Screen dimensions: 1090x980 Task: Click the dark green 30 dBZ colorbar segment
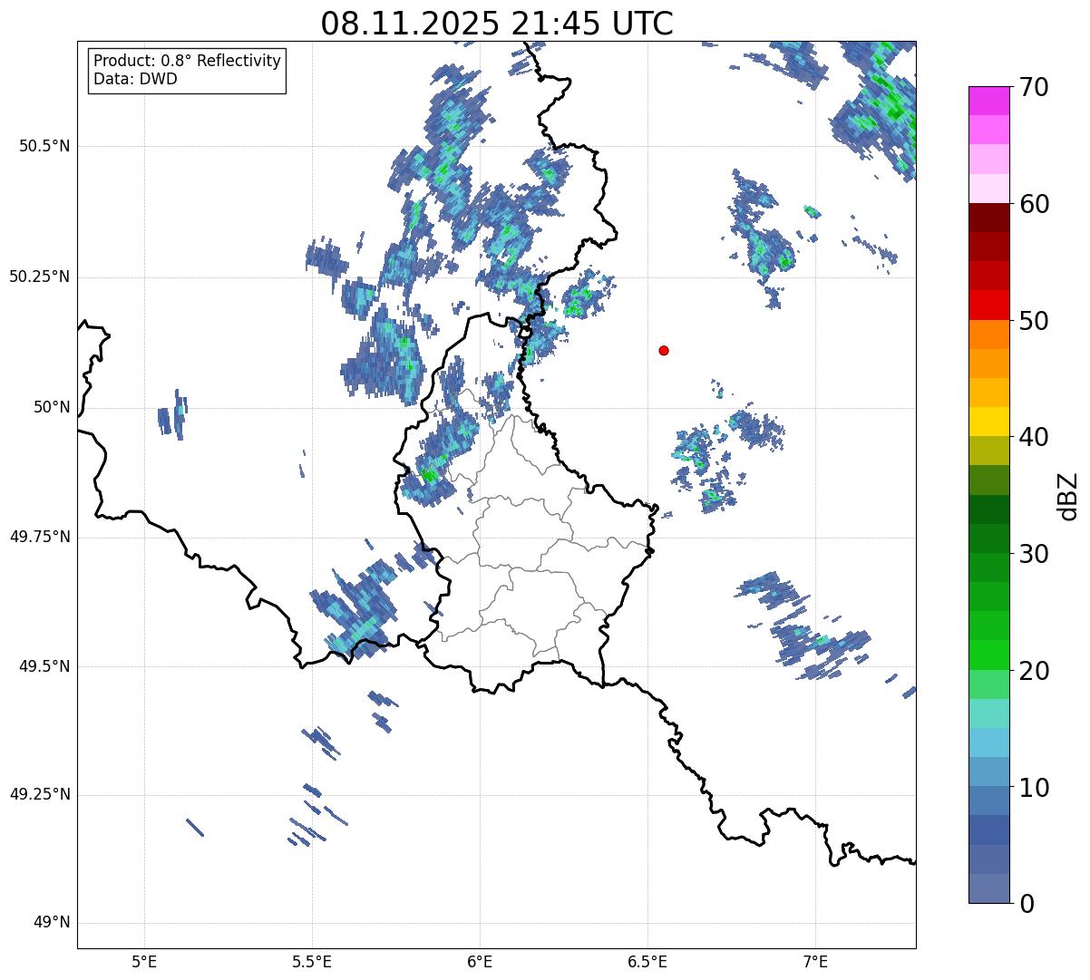click(x=989, y=539)
